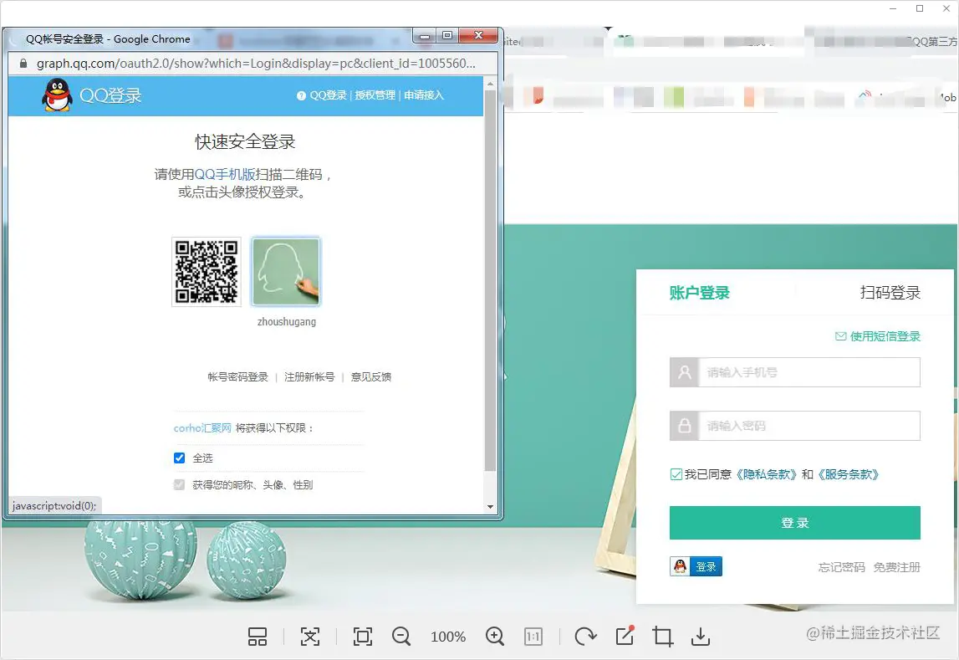Select the crop tool icon
The width and height of the screenshot is (959, 660).
pos(662,637)
